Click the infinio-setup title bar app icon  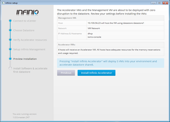point(3,2)
